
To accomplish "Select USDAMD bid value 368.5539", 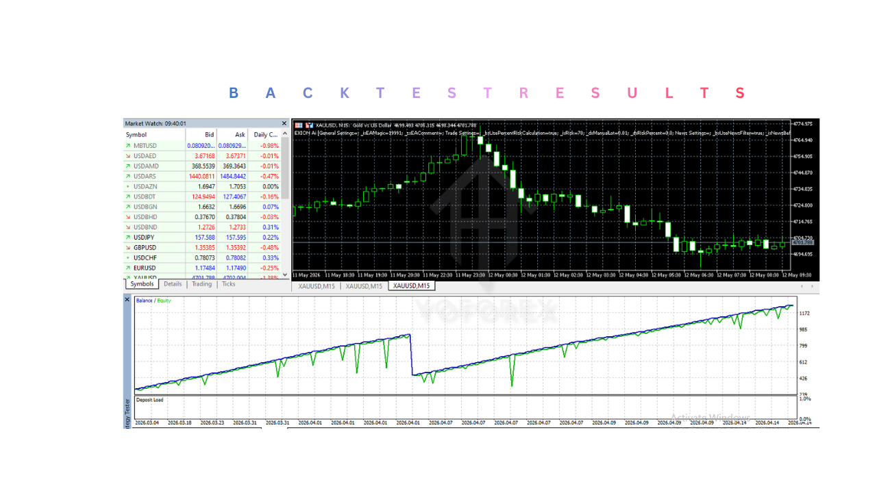I will tap(203, 166).
